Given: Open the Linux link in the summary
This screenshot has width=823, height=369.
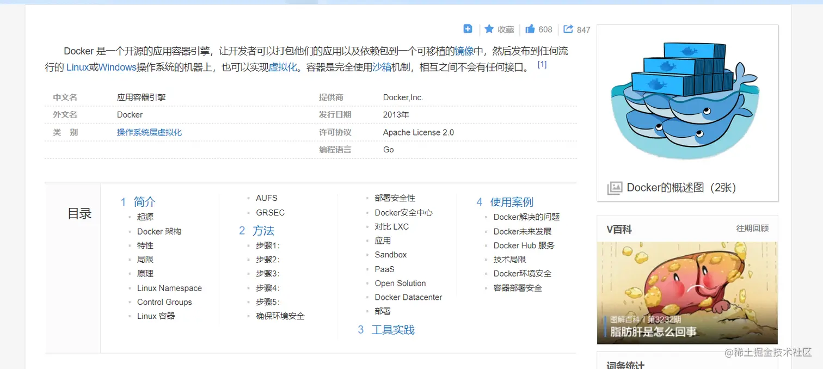Looking at the screenshot, I should (77, 67).
